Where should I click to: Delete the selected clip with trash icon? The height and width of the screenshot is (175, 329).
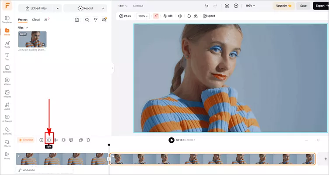click(88, 140)
